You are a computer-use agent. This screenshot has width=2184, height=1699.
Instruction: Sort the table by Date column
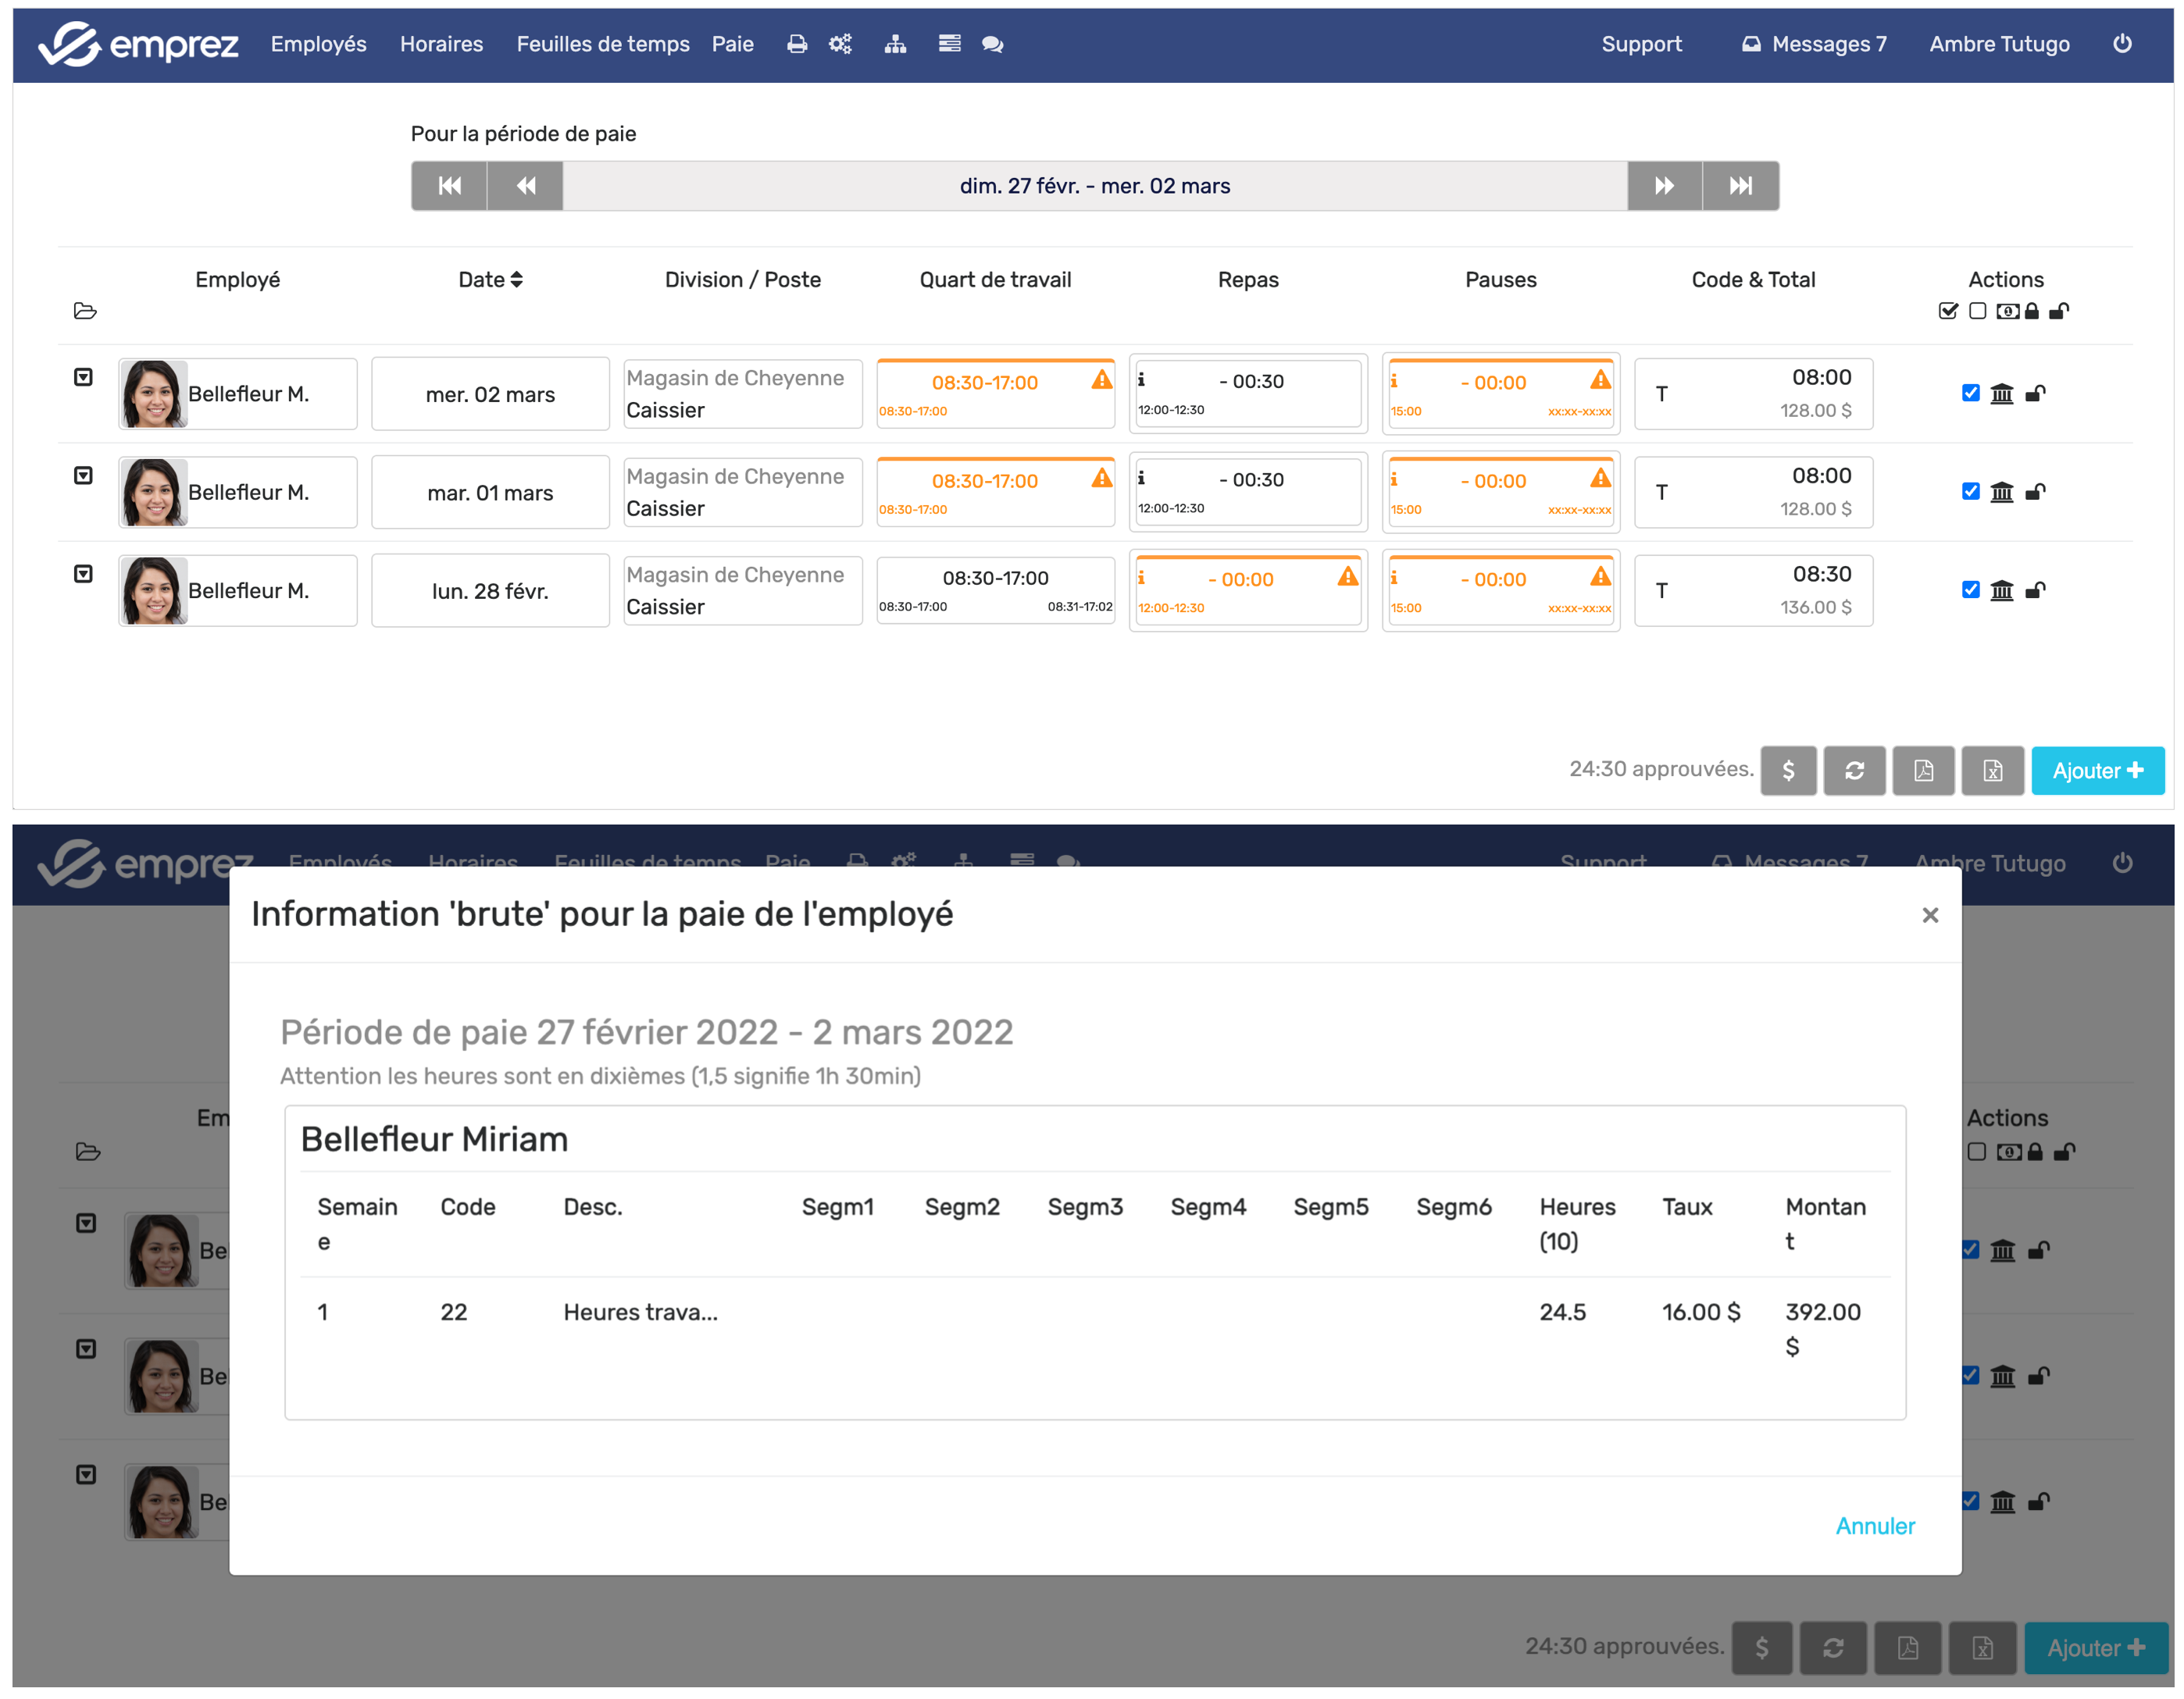point(490,280)
